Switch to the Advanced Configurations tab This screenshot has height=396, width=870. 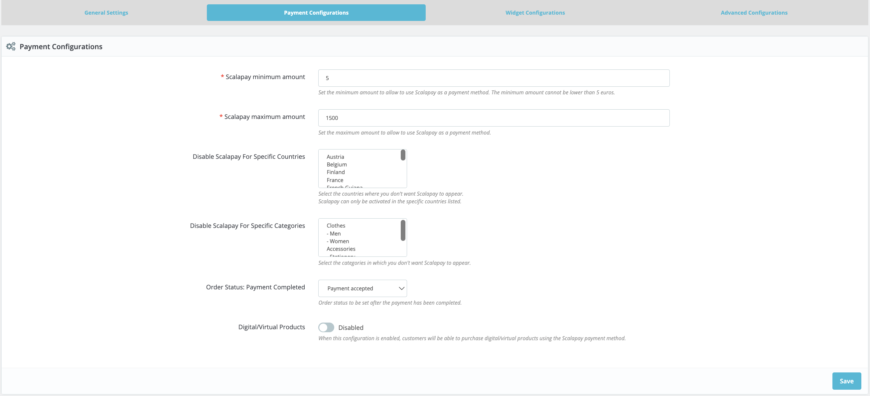(x=754, y=13)
